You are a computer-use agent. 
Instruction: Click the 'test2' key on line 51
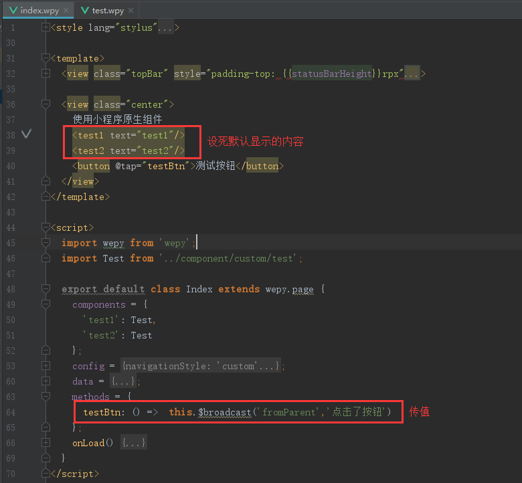click(x=101, y=335)
